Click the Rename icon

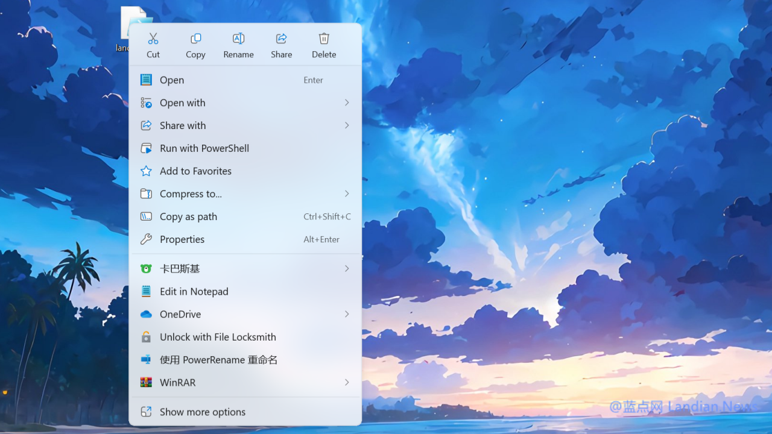click(x=238, y=39)
